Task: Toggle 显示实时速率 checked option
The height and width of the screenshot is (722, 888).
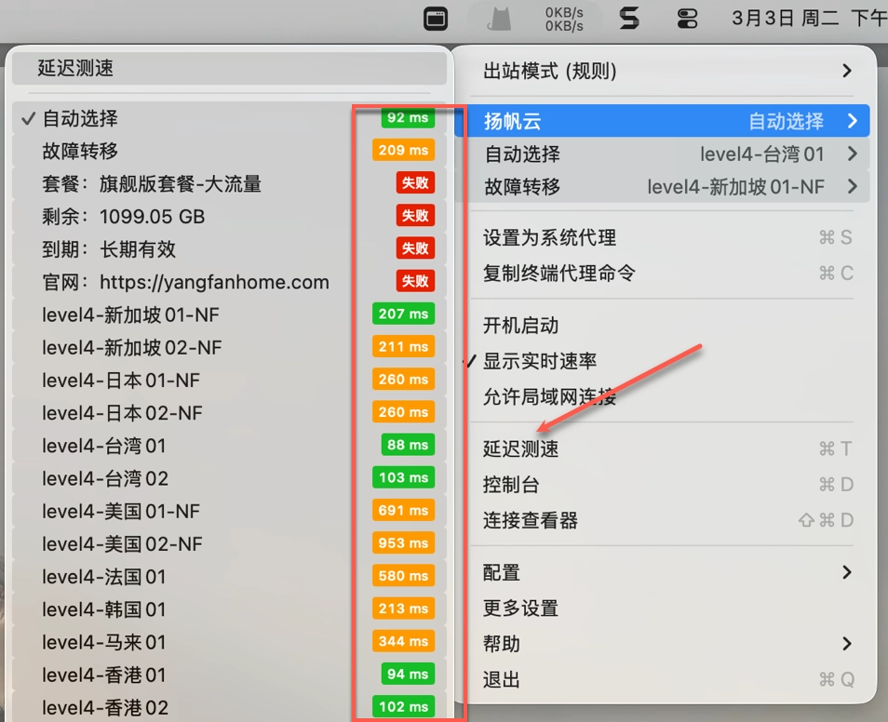Action: pos(662,361)
